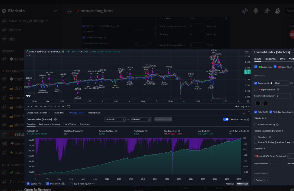
Task: Set chart range to 1D
Action: tap(28, 106)
